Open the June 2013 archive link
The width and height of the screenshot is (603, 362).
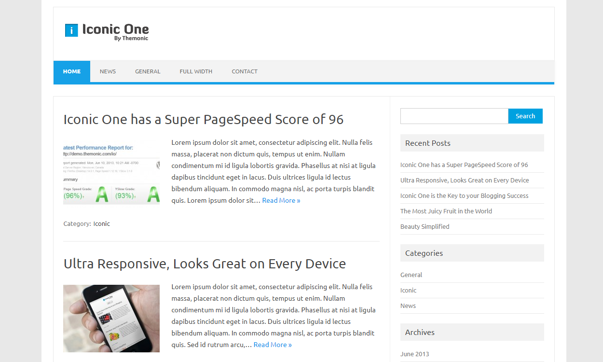click(414, 354)
